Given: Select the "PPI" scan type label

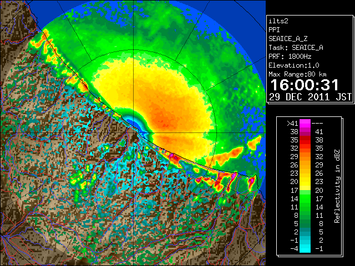Looking at the screenshot, I should coord(274,30).
